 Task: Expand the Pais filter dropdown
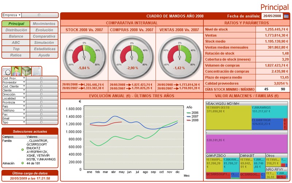point(24,106)
